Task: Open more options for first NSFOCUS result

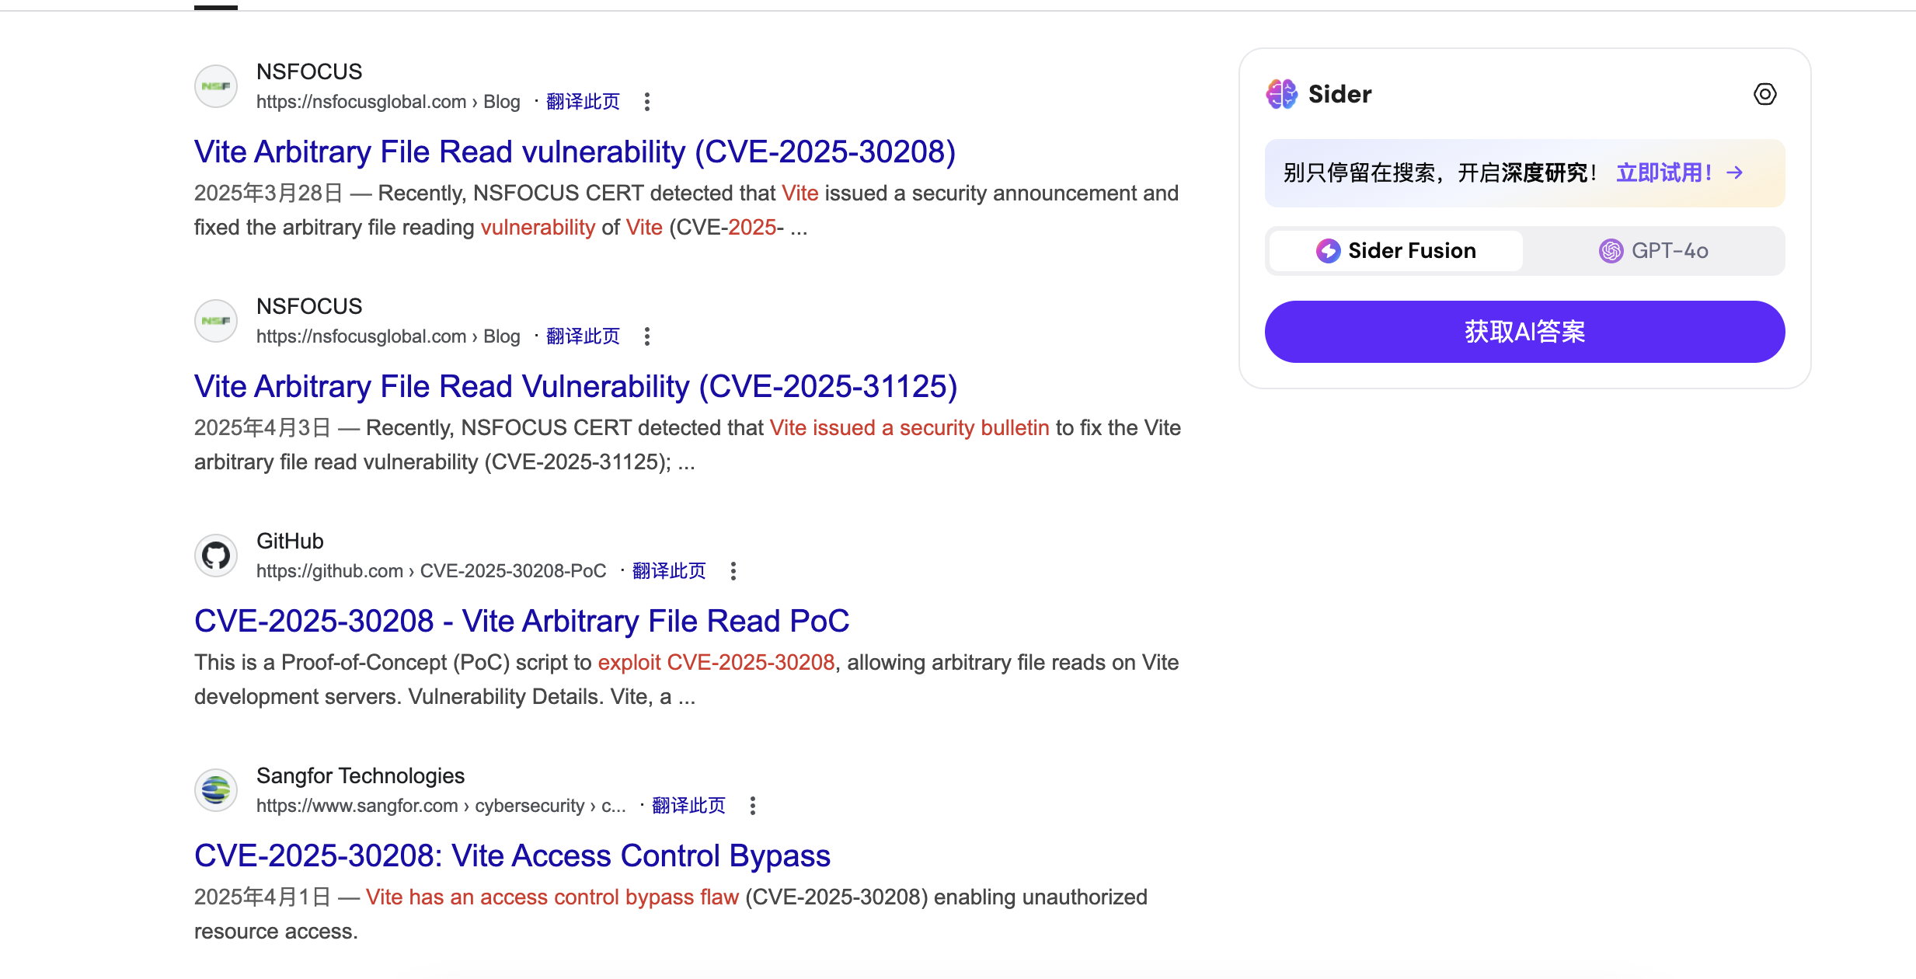Action: 646,102
